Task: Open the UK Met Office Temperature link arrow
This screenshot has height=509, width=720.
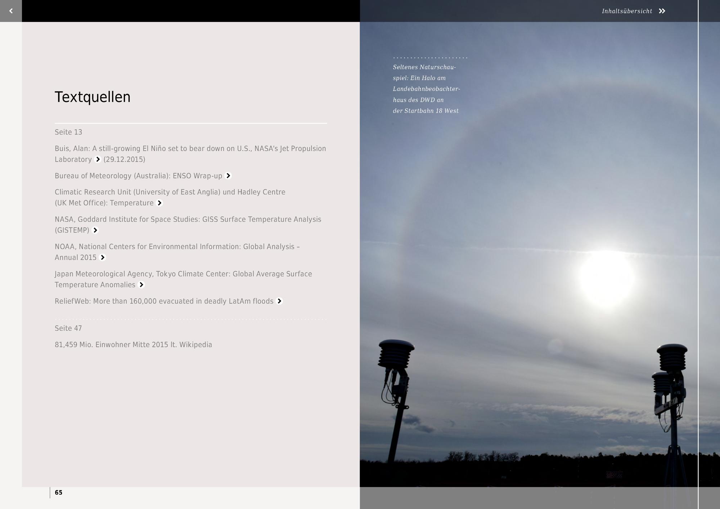Action: pyautogui.click(x=159, y=203)
